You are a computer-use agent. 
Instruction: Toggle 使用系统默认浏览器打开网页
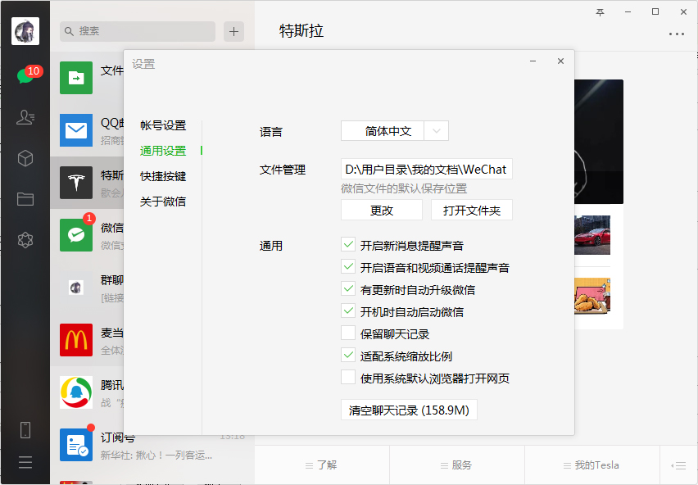347,378
